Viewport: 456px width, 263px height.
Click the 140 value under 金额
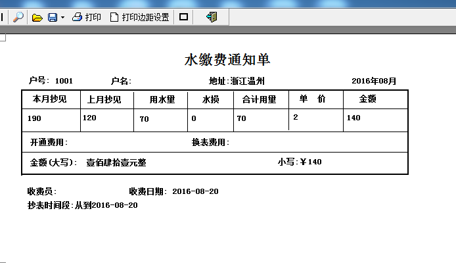point(353,118)
